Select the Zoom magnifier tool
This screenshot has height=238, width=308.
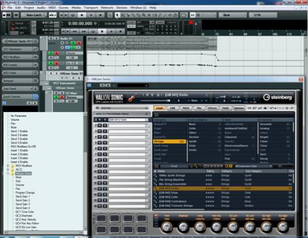tap(144, 15)
